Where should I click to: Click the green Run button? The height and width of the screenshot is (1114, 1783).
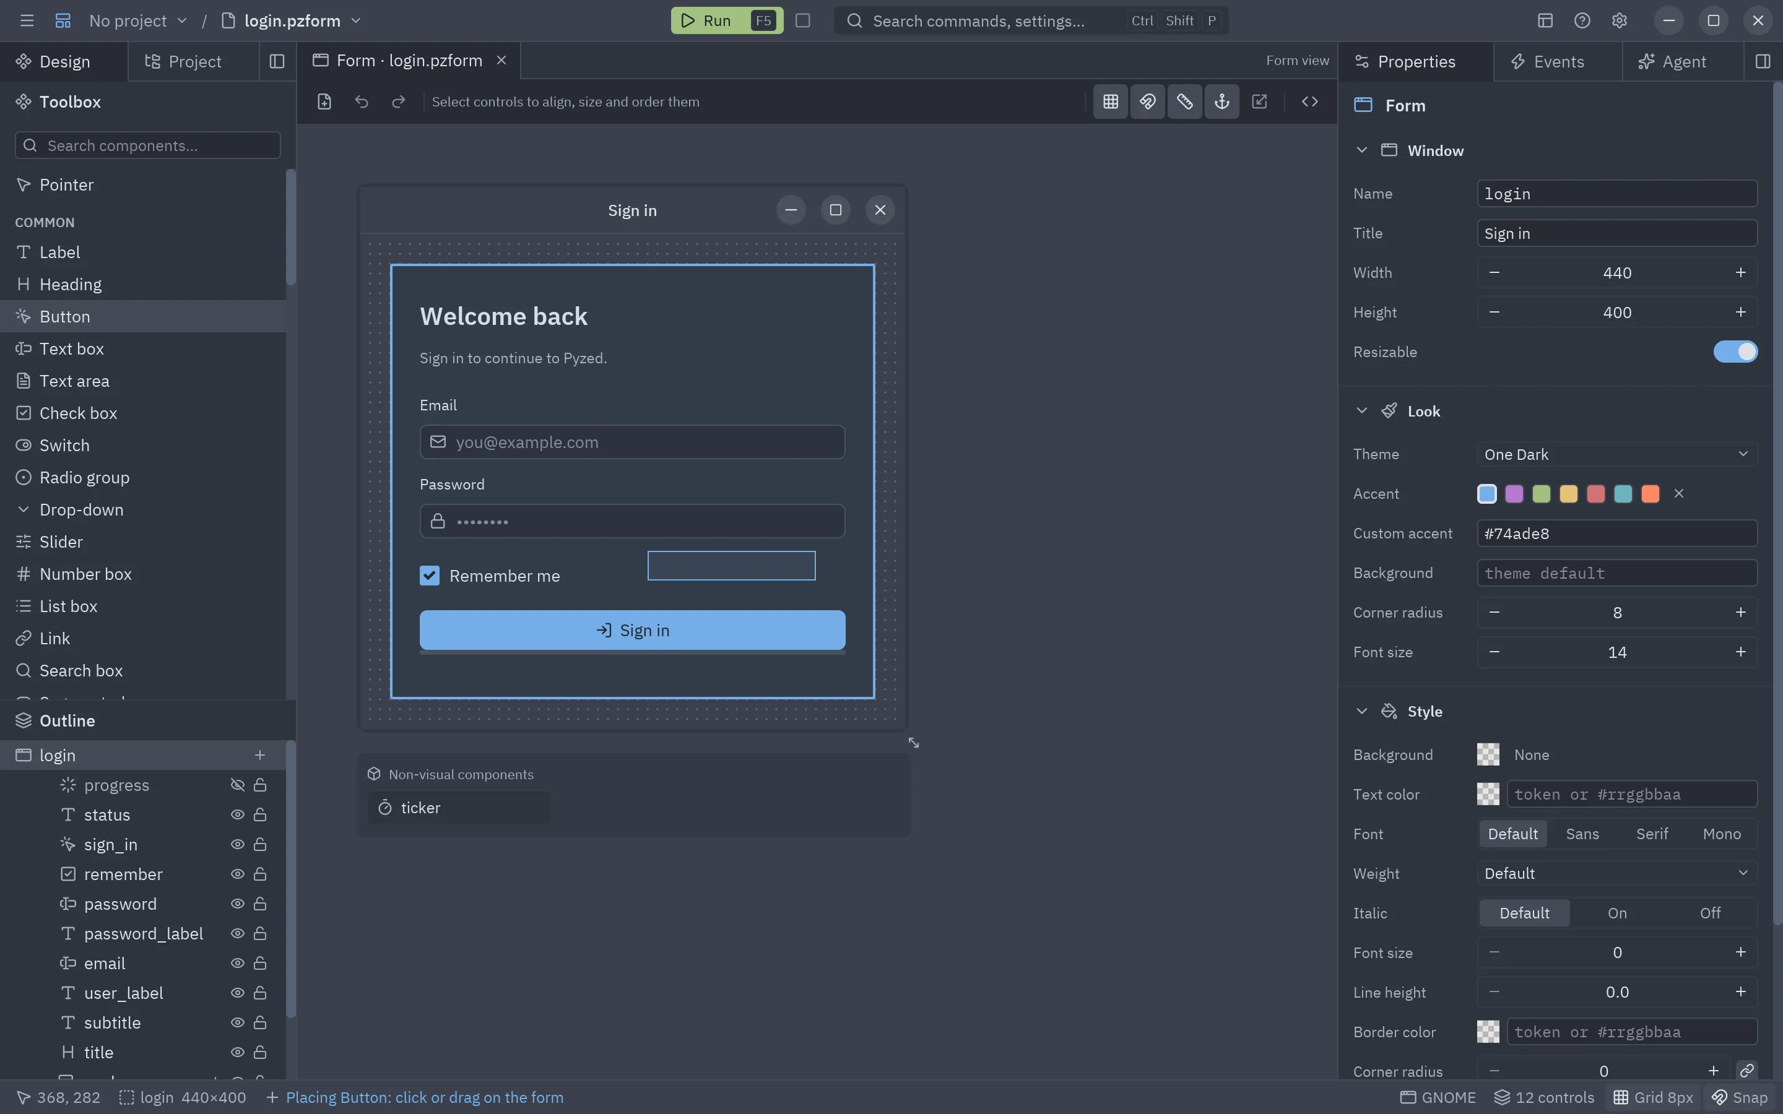click(x=726, y=20)
